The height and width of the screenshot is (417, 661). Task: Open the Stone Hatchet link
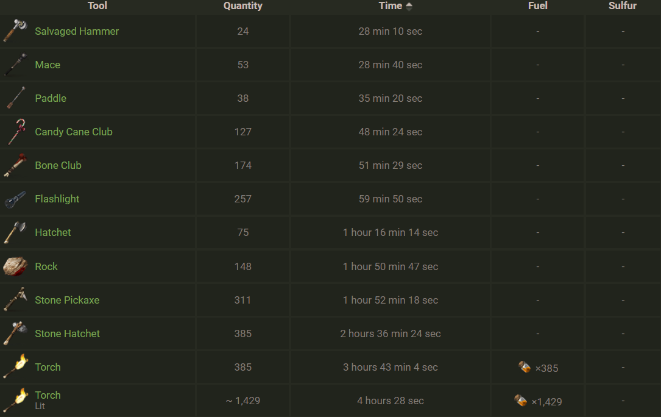click(67, 333)
